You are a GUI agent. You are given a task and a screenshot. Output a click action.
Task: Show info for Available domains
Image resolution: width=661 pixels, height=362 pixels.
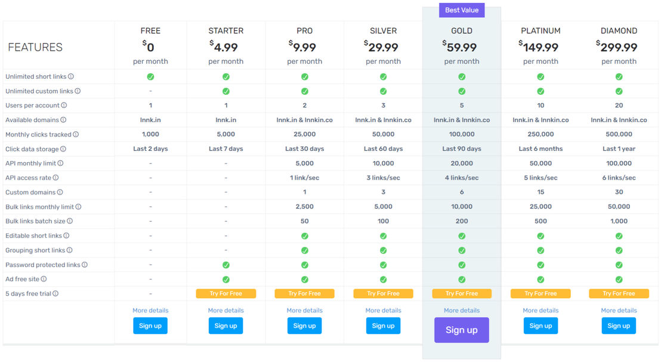(63, 120)
